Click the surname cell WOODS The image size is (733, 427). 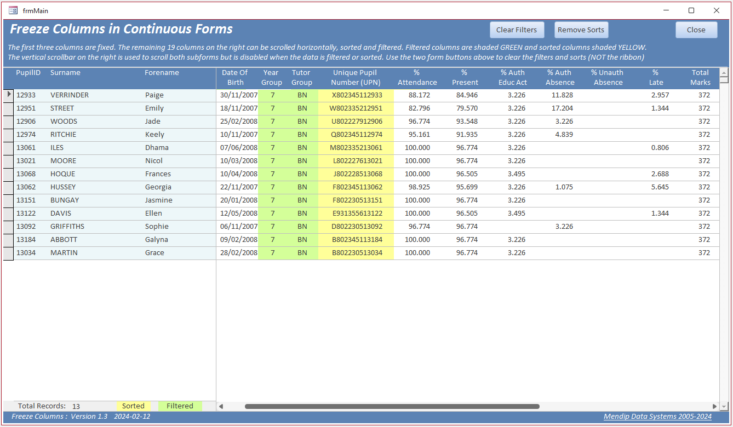click(x=64, y=121)
